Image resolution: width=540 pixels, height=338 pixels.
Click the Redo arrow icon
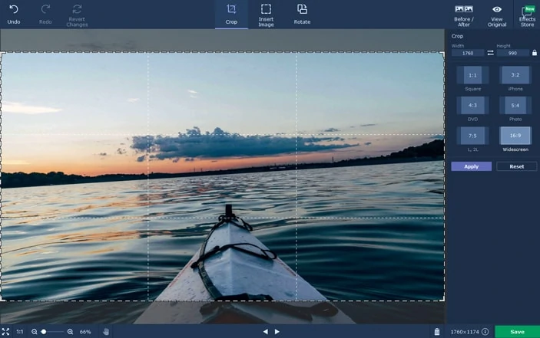[45, 10]
